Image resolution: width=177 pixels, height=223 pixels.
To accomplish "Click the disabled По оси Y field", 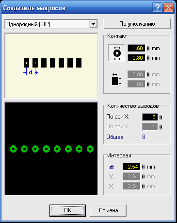I will coord(150,127).
